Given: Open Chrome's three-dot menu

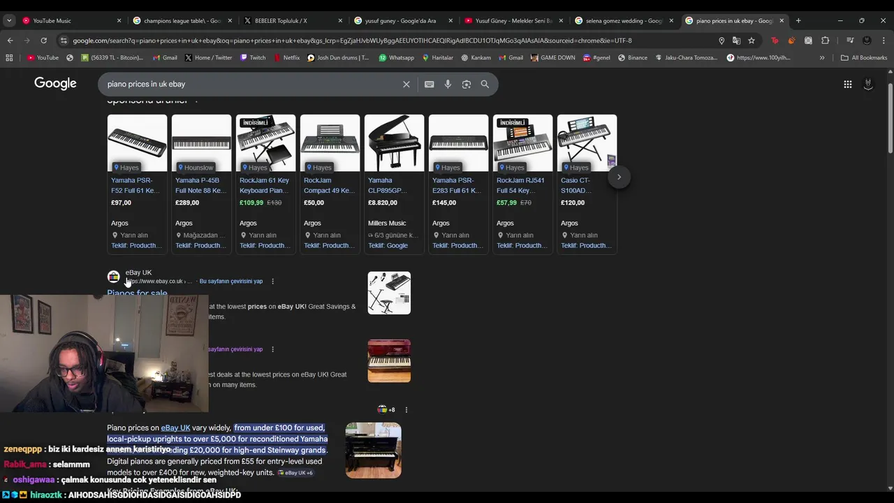Looking at the screenshot, I should [884, 41].
